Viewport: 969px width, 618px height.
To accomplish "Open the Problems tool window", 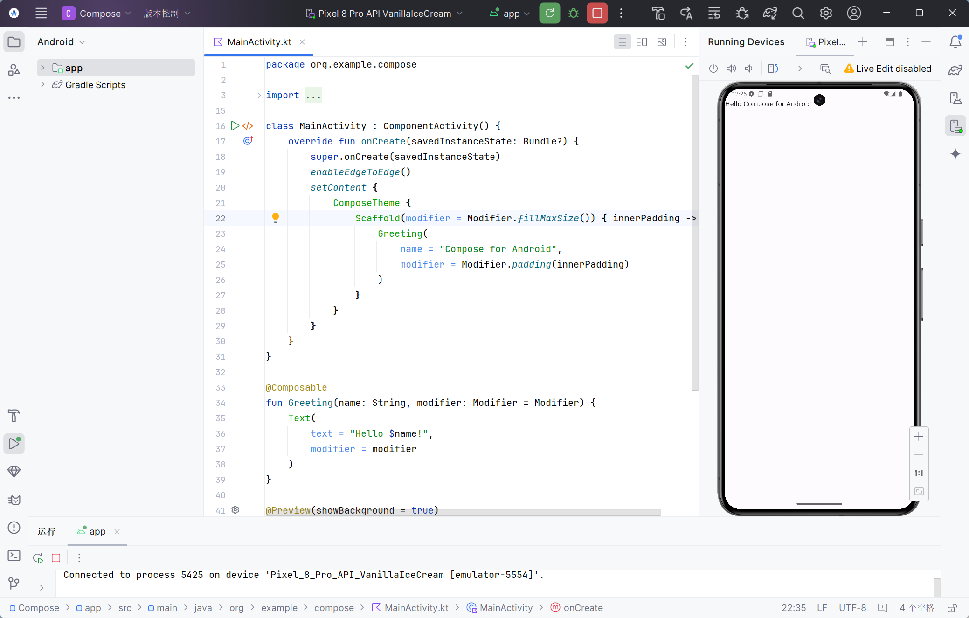I will point(14,528).
